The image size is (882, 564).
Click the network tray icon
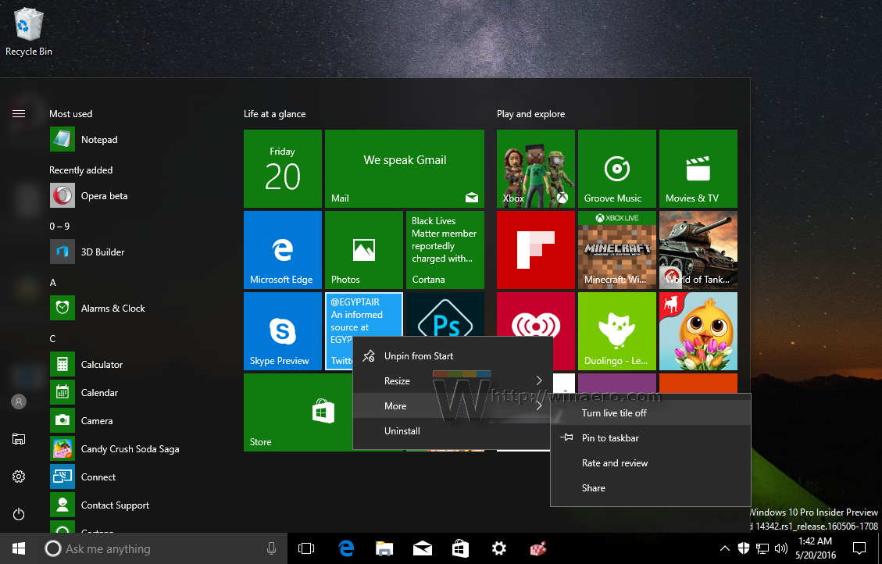tap(762, 548)
